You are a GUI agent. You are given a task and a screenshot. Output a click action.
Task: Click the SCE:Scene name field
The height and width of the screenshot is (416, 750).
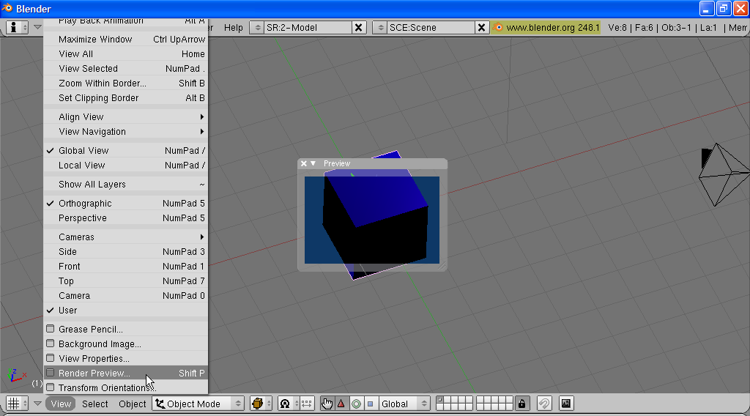coord(431,28)
